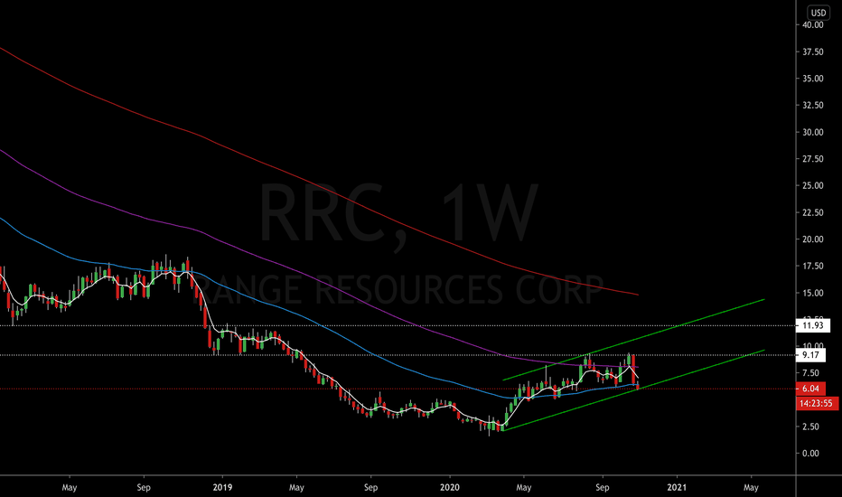Screen dimensions: 842x497
Task: Click the 35.00 price axis label
Action: click(812, 79)
